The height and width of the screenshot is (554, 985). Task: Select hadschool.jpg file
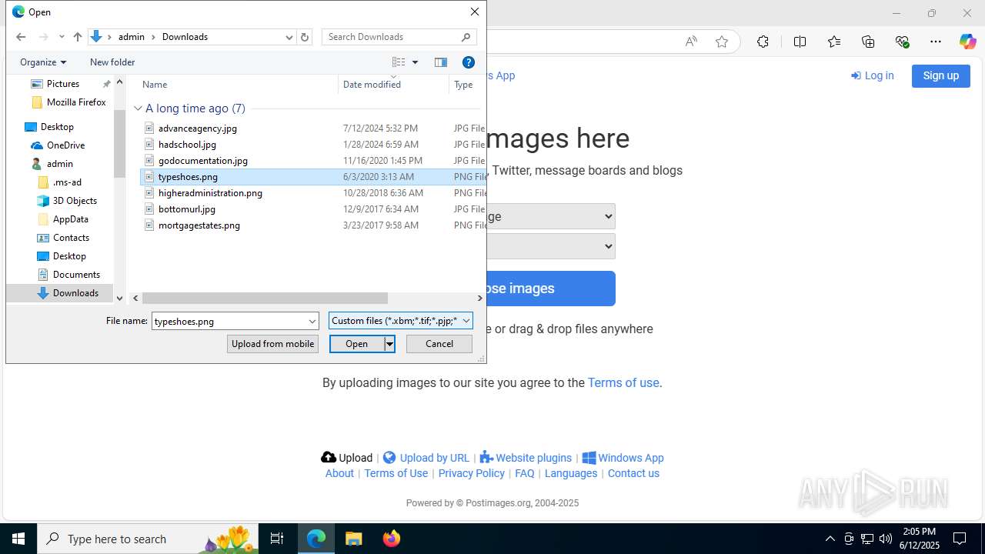pos(187,145)
